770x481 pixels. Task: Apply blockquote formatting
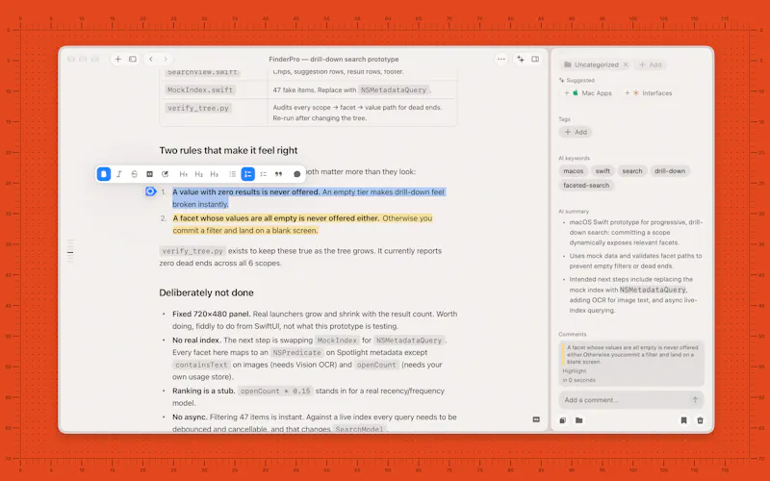click(278, 174)
